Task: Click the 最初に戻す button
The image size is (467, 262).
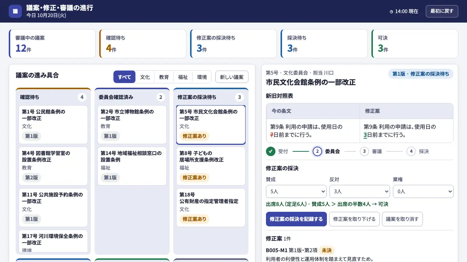Action: pyautogui.click(x=442, y=11)
